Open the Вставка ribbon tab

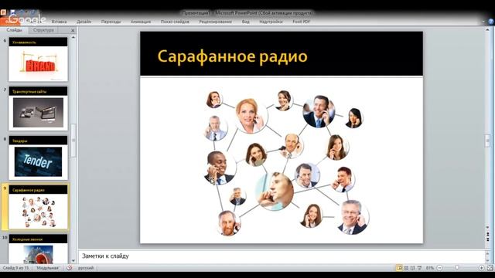59,22
